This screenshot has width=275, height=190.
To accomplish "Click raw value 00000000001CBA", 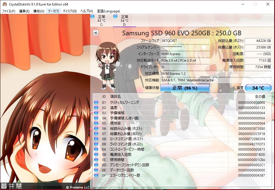I will [251, 160].
